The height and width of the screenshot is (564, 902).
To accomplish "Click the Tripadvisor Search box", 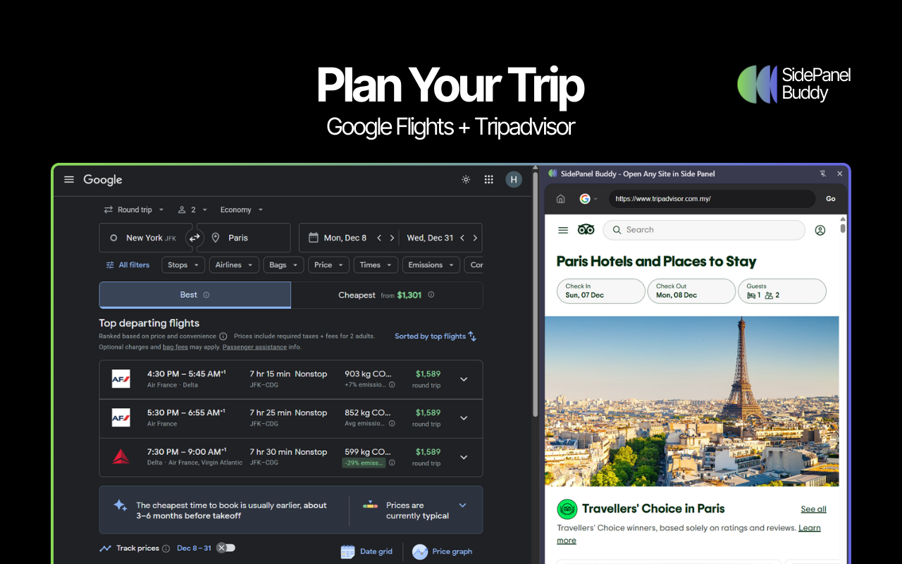I will pos(705,230).
